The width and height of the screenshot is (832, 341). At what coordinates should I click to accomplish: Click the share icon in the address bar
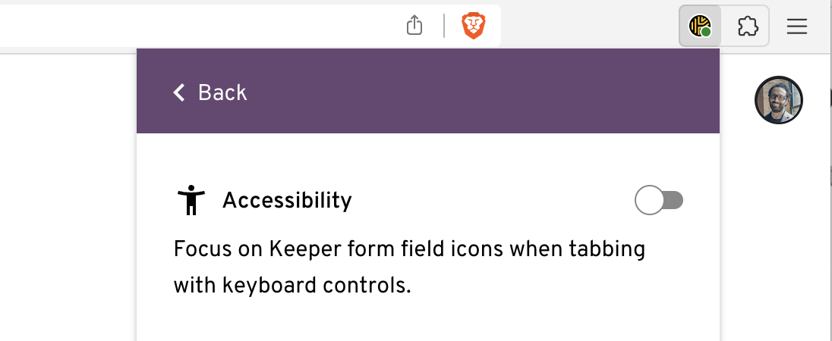(414, 27)
